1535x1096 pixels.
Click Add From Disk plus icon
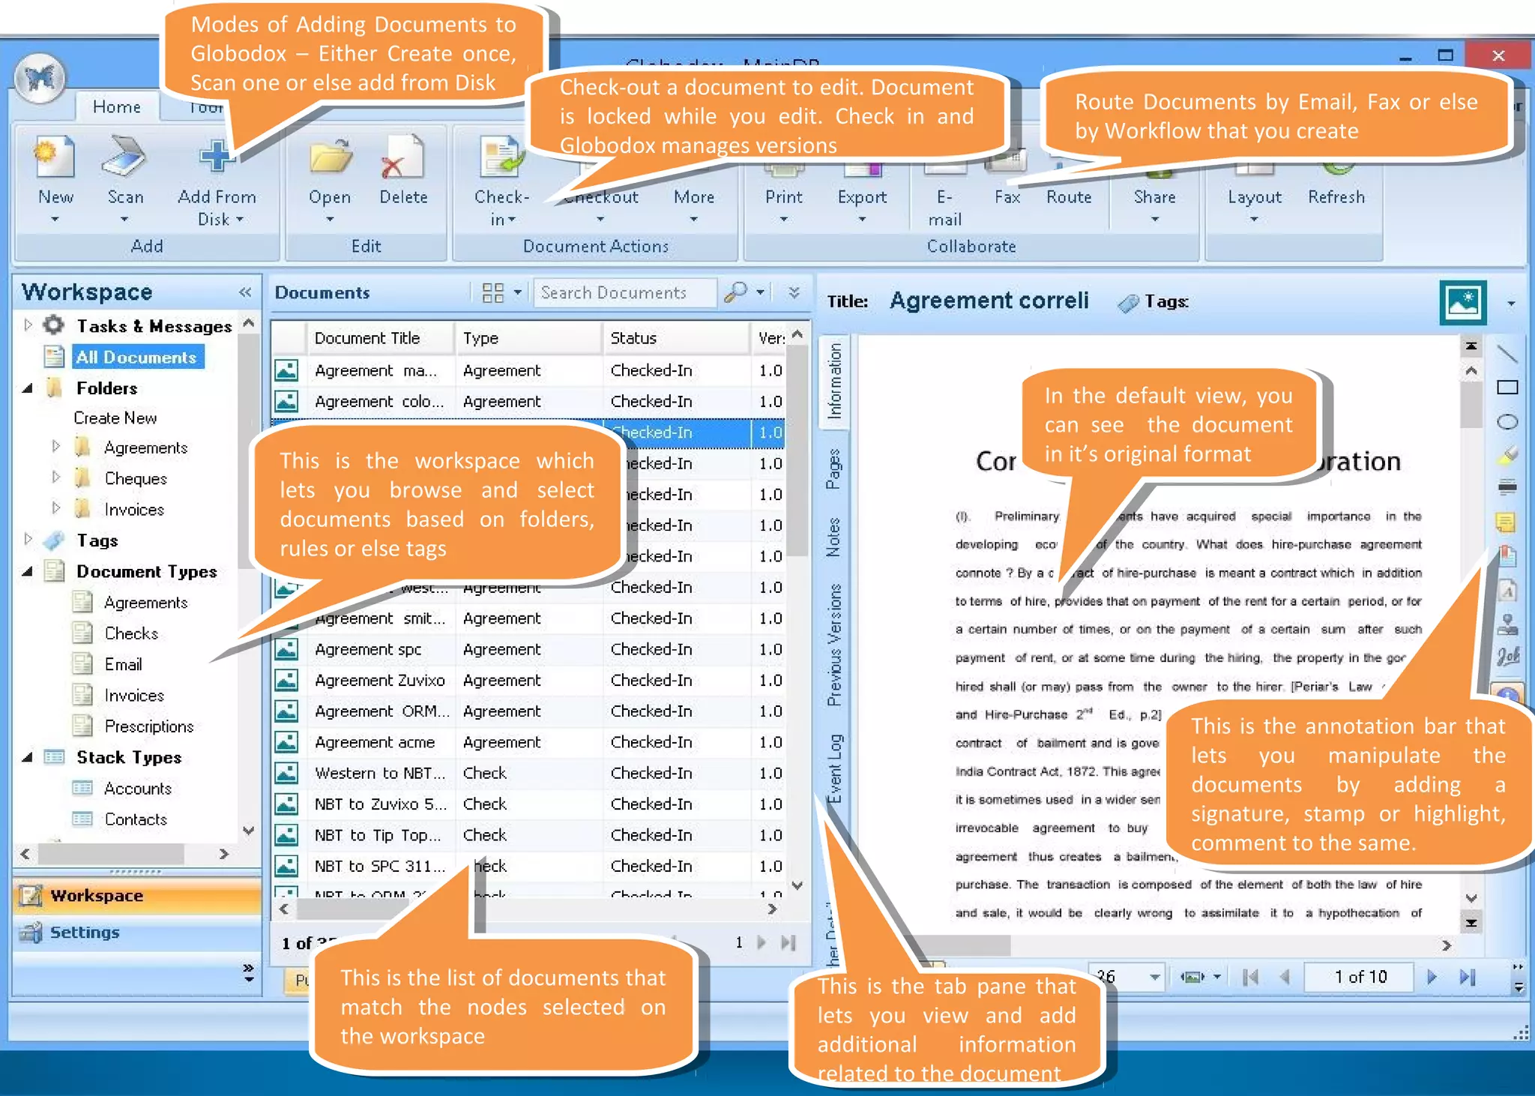click(x=217, y=157)
